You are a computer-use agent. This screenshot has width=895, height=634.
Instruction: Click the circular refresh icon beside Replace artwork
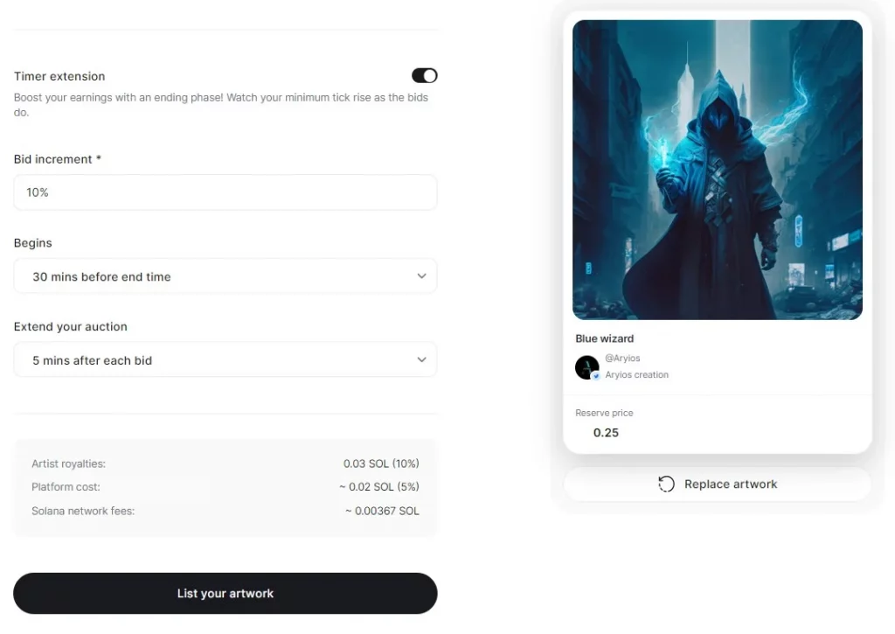[666, 484]
